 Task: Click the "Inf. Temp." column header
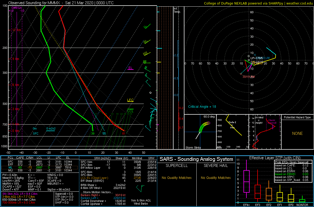(177, 10)
